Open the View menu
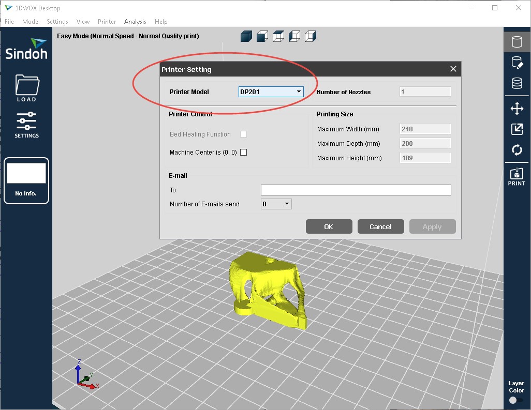The image size is (531, 410). (83, 22)
